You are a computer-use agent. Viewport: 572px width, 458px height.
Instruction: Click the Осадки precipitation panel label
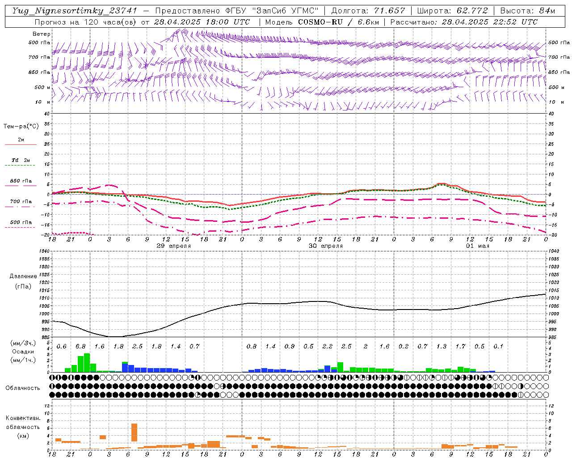(x=23, y=352)
